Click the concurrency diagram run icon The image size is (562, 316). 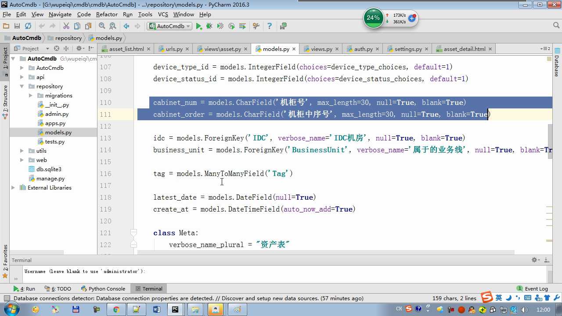[242, 26]
